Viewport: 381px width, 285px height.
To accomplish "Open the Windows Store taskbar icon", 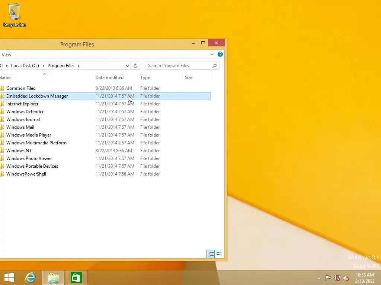I will point(76,278).
